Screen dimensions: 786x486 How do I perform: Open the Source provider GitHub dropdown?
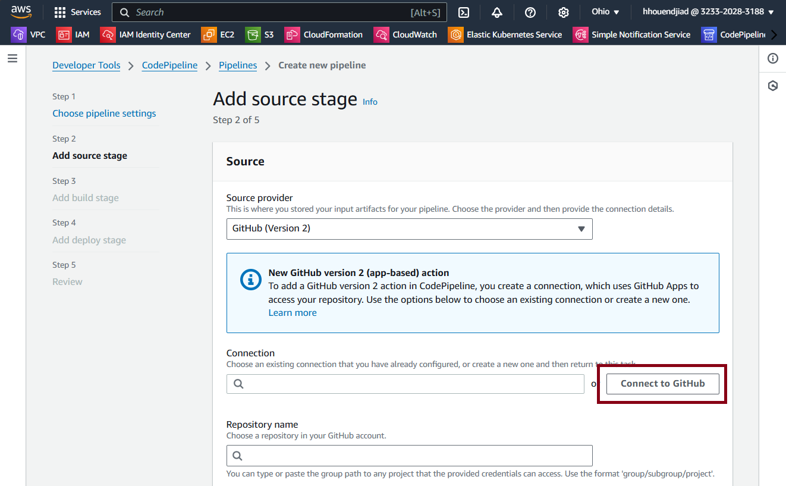tap(409, 228)
